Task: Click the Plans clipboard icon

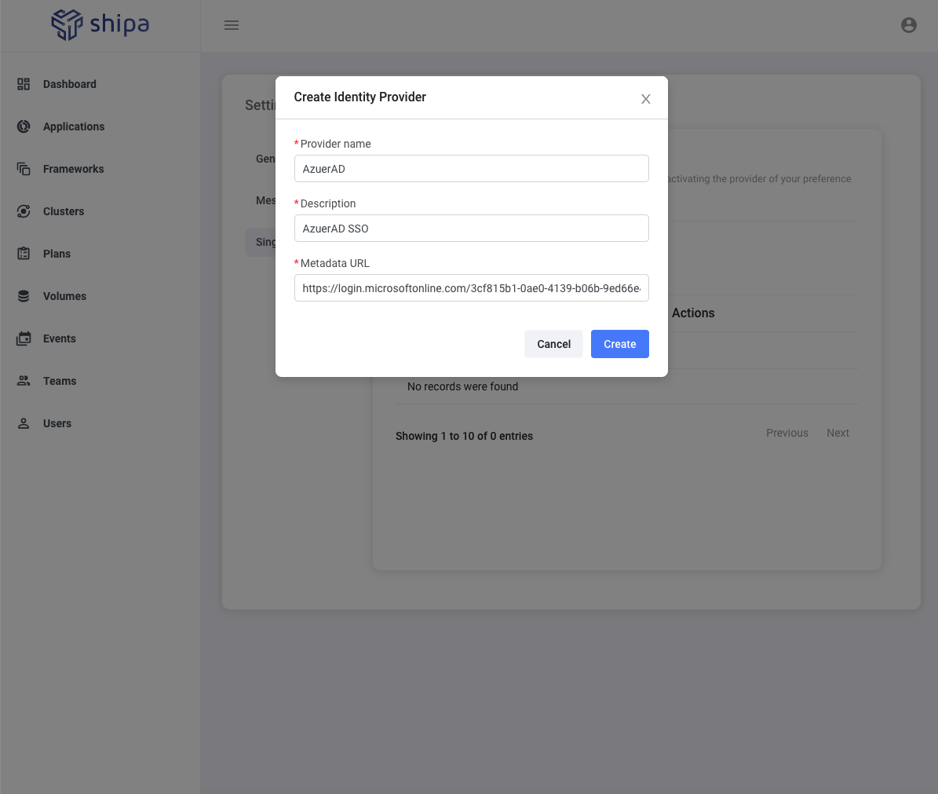Action: click(x=24, y=254)
